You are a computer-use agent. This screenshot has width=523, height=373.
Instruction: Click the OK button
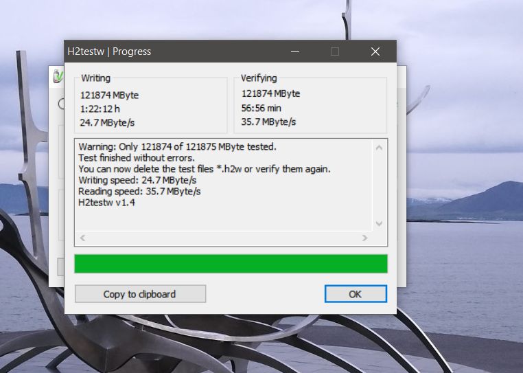pos(356,294)
